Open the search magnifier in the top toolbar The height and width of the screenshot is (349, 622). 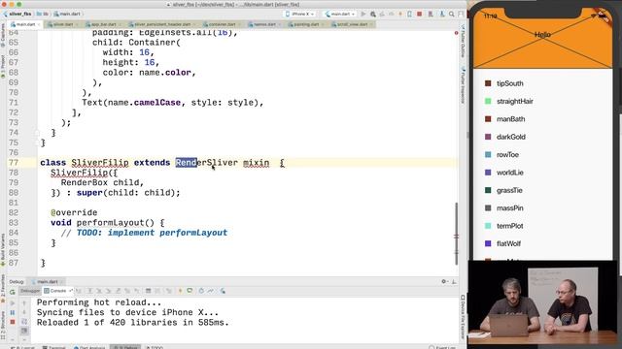[x=451, y=14]
